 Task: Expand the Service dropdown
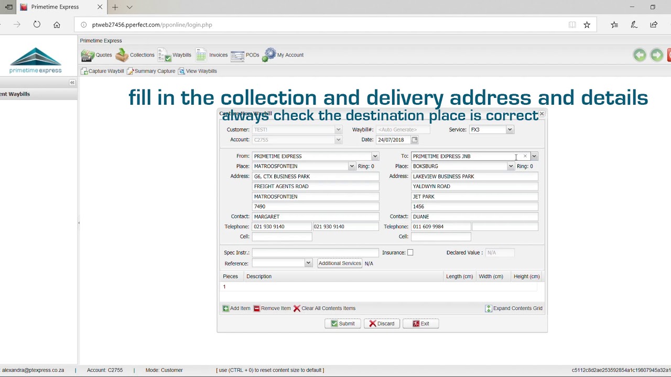510,130
